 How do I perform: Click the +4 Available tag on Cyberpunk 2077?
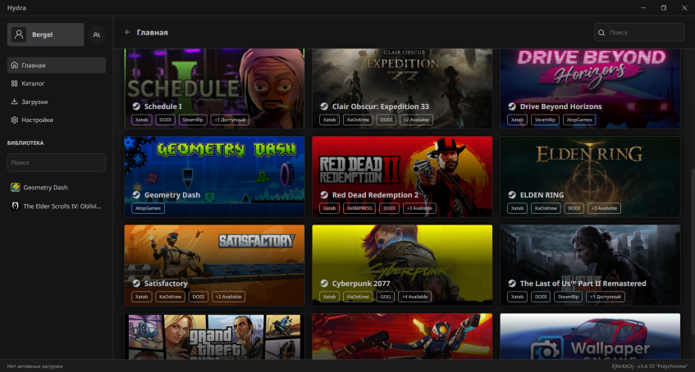(x=414, y=297)
